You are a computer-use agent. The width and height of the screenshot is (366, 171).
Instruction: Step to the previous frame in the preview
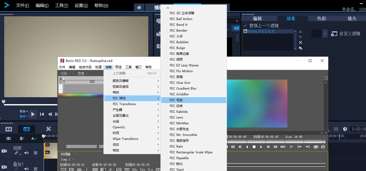pyautogui.click(x=50, y=114)
